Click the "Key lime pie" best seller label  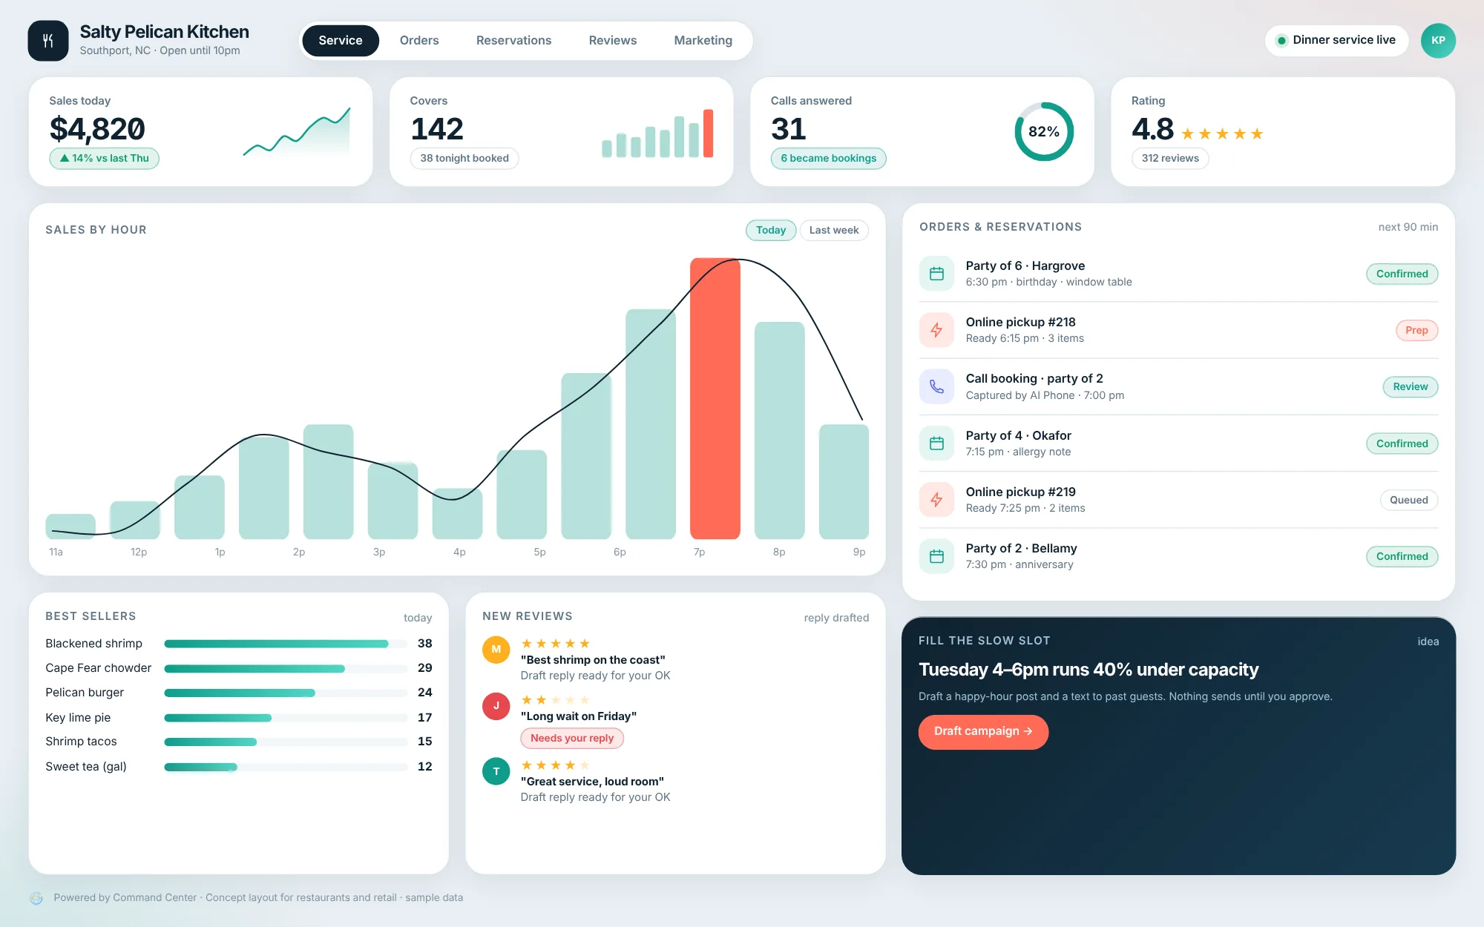point(78,718)
